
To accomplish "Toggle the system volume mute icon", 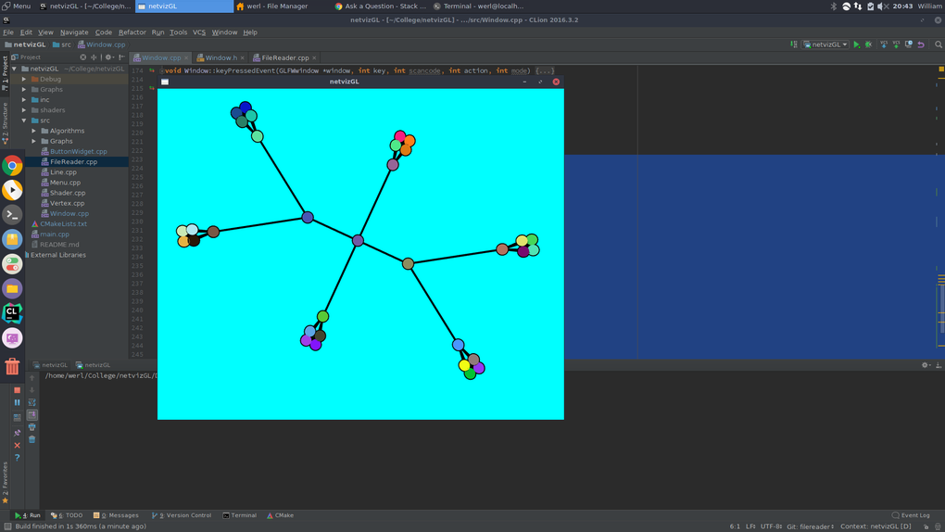I will [x=881, y=6].
